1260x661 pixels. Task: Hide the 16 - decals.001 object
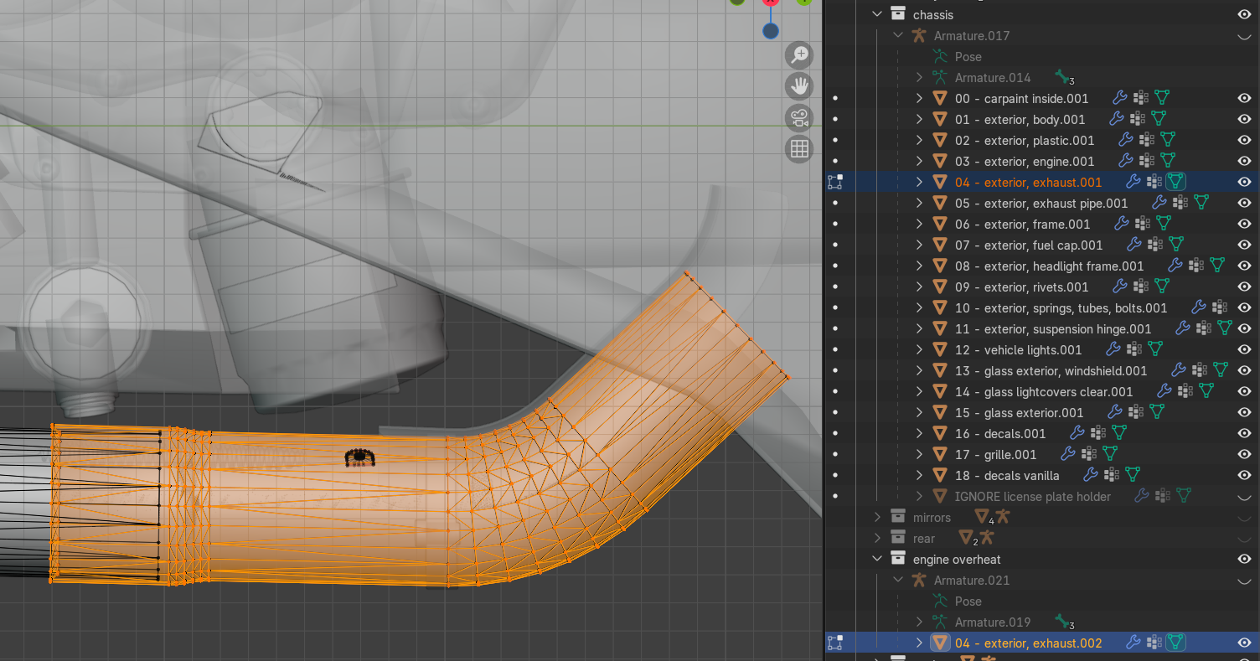1244,433
